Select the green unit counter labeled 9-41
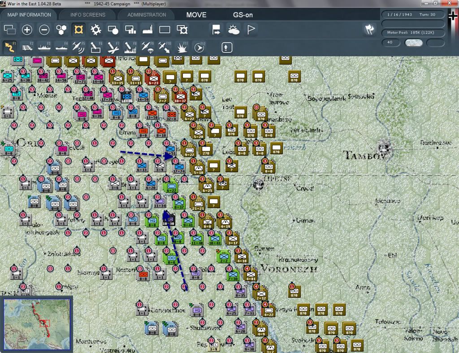The width and height of the screenshot is (459, 353). pyautogui.click(x=188, y=221)
